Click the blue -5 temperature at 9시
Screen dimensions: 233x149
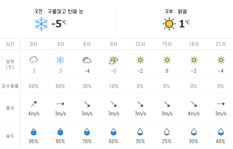114,71
